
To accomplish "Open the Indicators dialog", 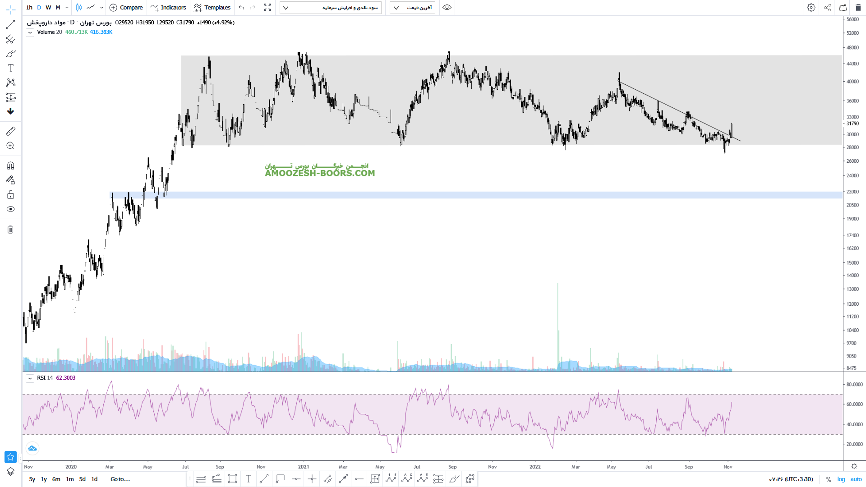I will pos(168,8).
